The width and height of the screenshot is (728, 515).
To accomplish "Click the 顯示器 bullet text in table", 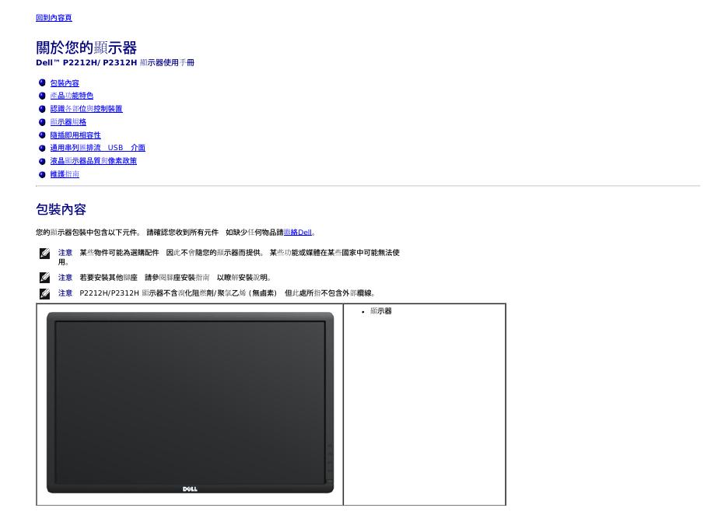I will click(380, 311).
